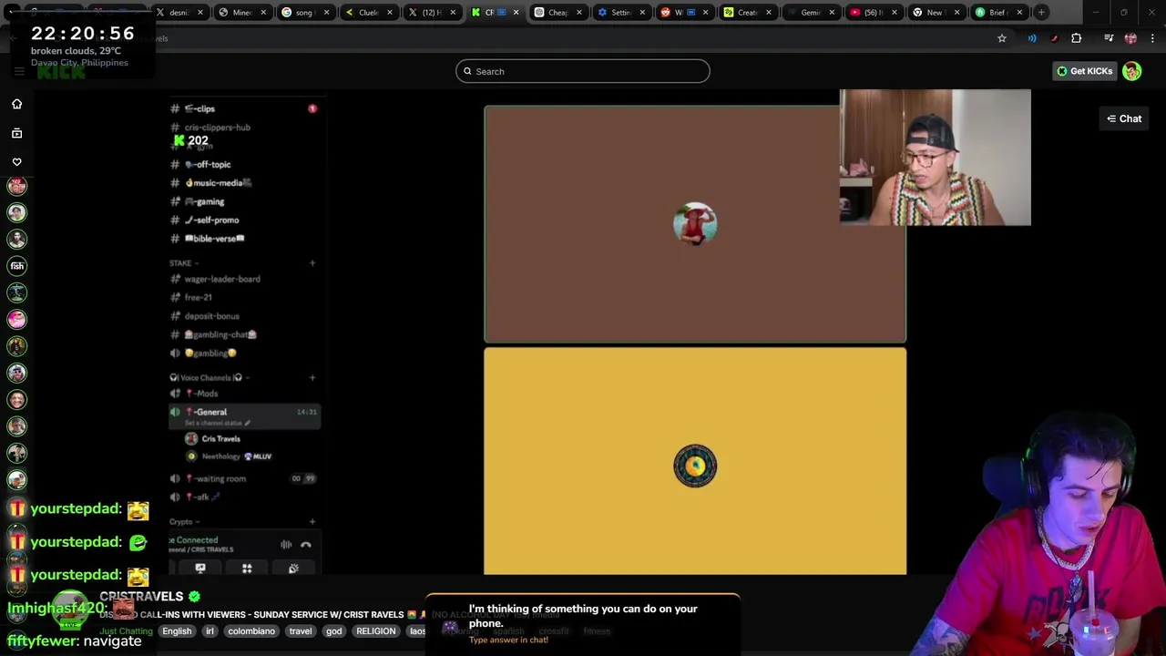1166x656 pixels.
Task: Toggle noise suppression waveform icon
Action: tap(286, 545)
